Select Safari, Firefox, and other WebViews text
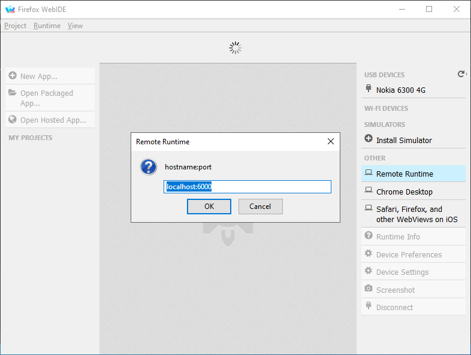 click(x=417, y=214)
